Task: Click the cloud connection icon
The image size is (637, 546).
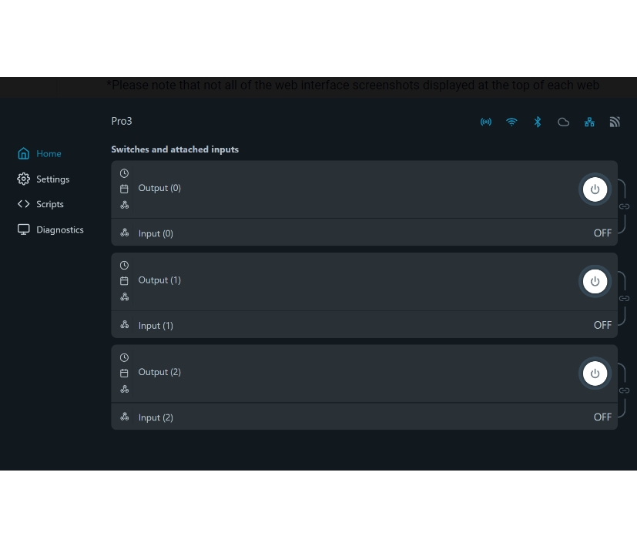Action: (x=563, y=122)
